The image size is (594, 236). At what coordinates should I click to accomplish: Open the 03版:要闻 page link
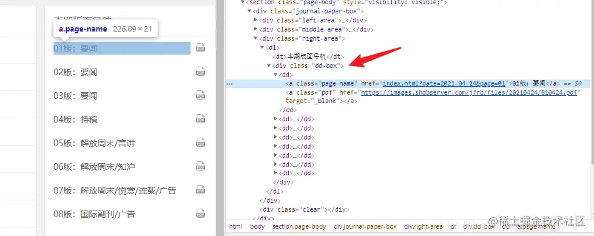pyautogui.click(x=75, y=96)
